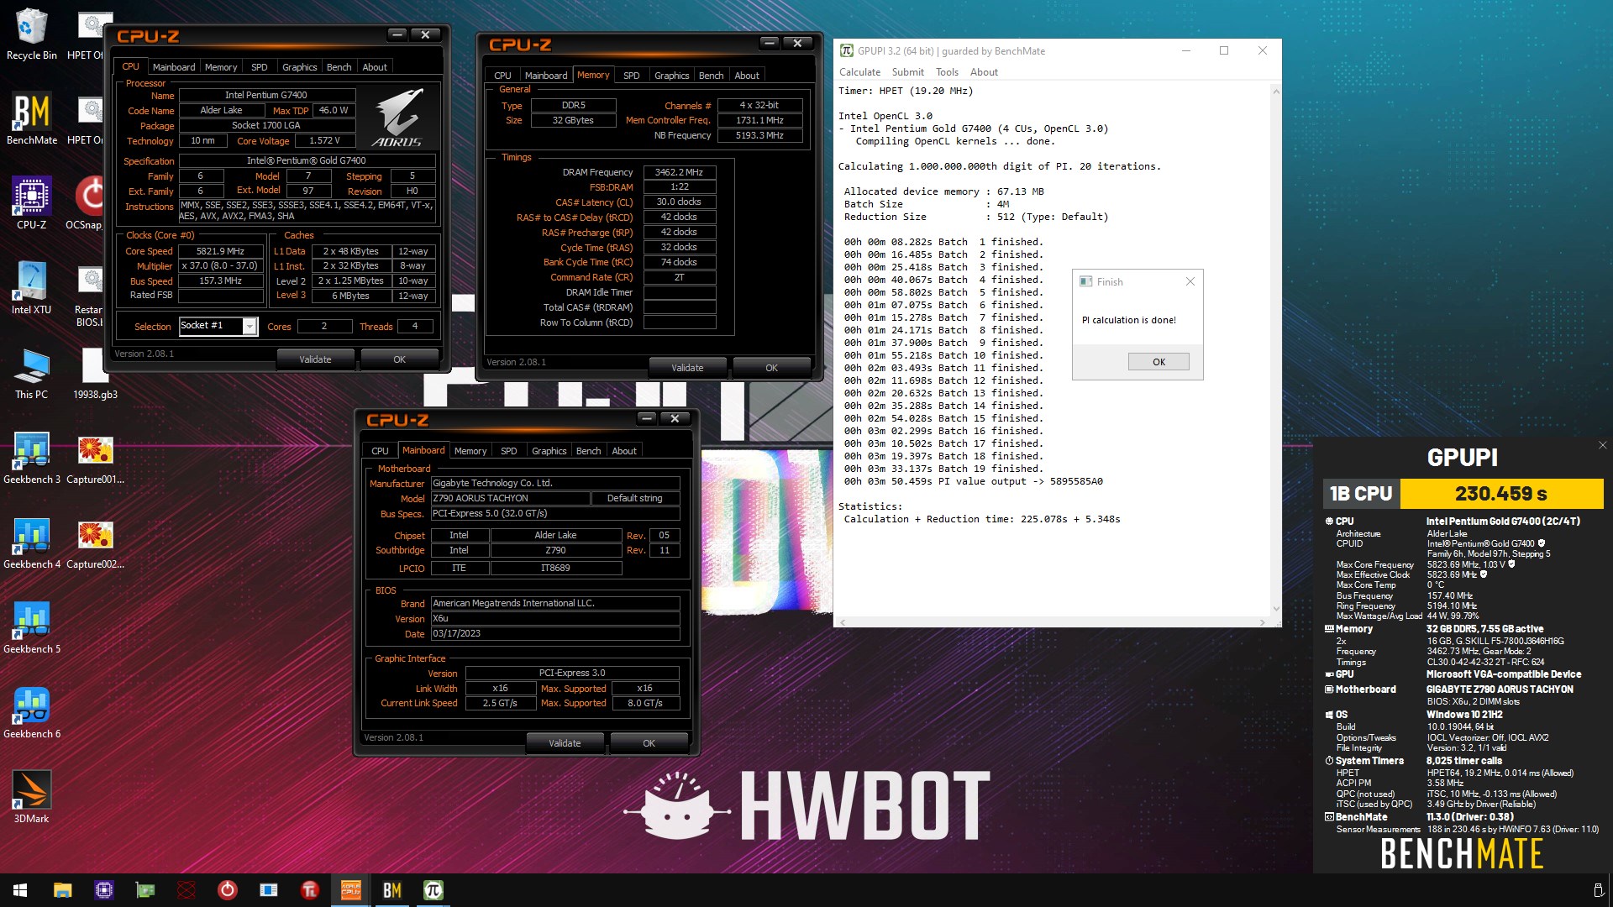The height and width of the screenshot is (907, 1613).
Task: Click OK in the CPU-Z Mainboard window
Action: click(x=649, y=743)
